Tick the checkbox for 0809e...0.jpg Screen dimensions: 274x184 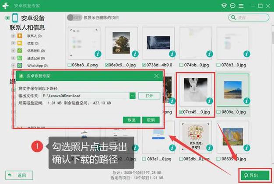(218, 112)
